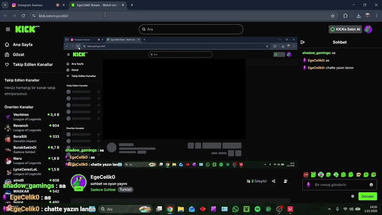Insert the laughing green emote
The image size is (382, 215).
(329, 175)
